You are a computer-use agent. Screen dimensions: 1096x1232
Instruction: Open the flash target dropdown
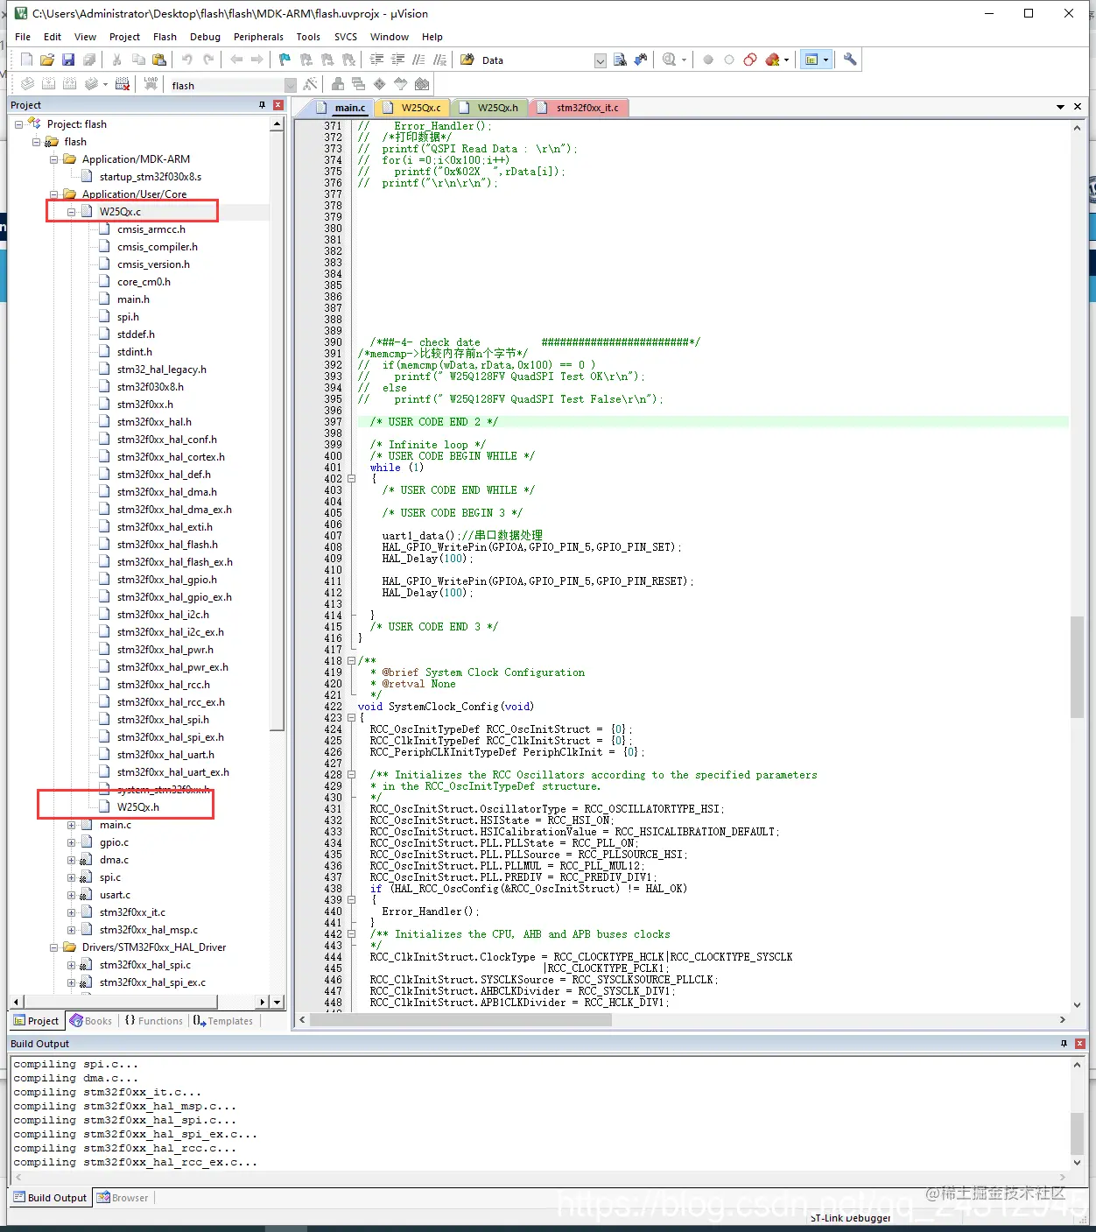tap(291, 85)
